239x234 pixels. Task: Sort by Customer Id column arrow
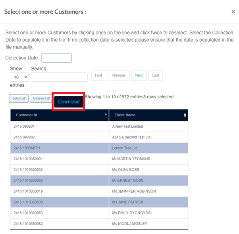(x=106, y=114)
